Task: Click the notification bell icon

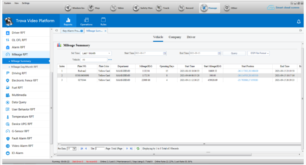Action: point(299,21)
